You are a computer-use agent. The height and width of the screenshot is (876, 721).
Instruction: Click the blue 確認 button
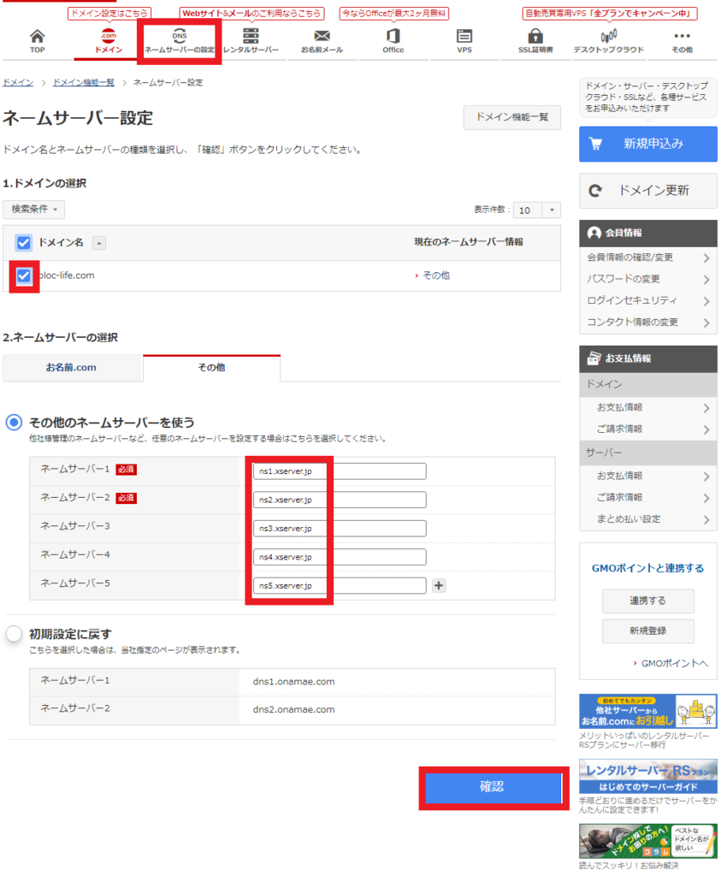point(493,787)
